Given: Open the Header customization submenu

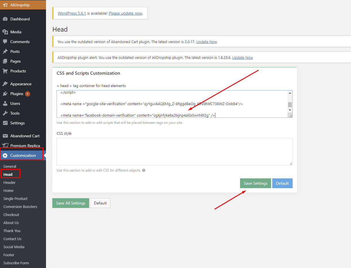Looking at the screenshot, I should pyautogui.click(x=9, y=182).
